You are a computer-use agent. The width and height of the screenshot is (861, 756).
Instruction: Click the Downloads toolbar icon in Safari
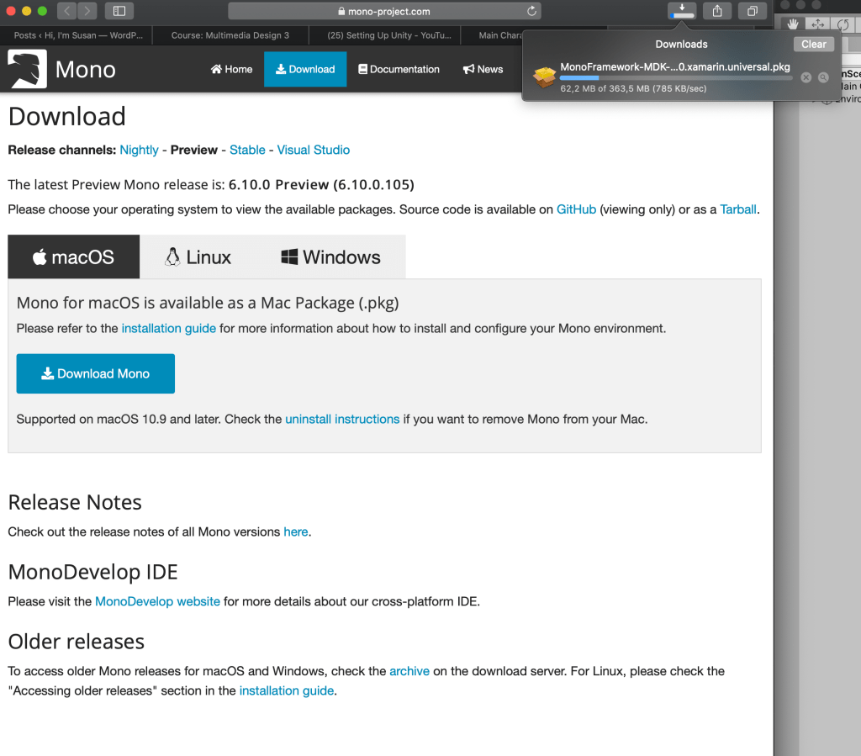tap(682, 11)
